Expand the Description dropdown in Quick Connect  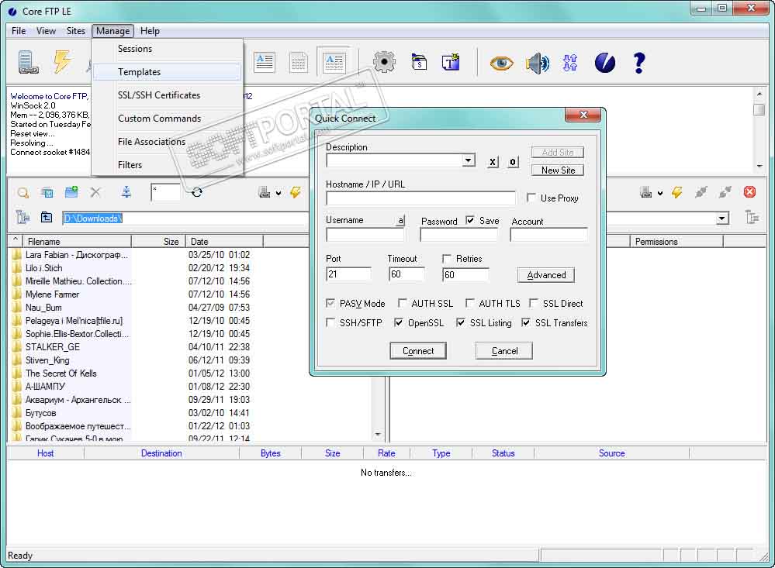[468, 160]
